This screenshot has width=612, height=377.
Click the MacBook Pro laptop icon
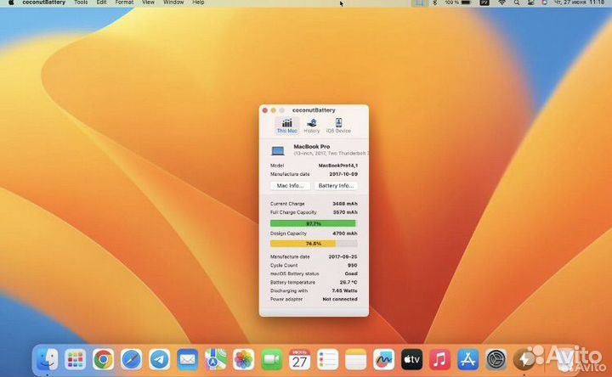click(x=278, y=150)
